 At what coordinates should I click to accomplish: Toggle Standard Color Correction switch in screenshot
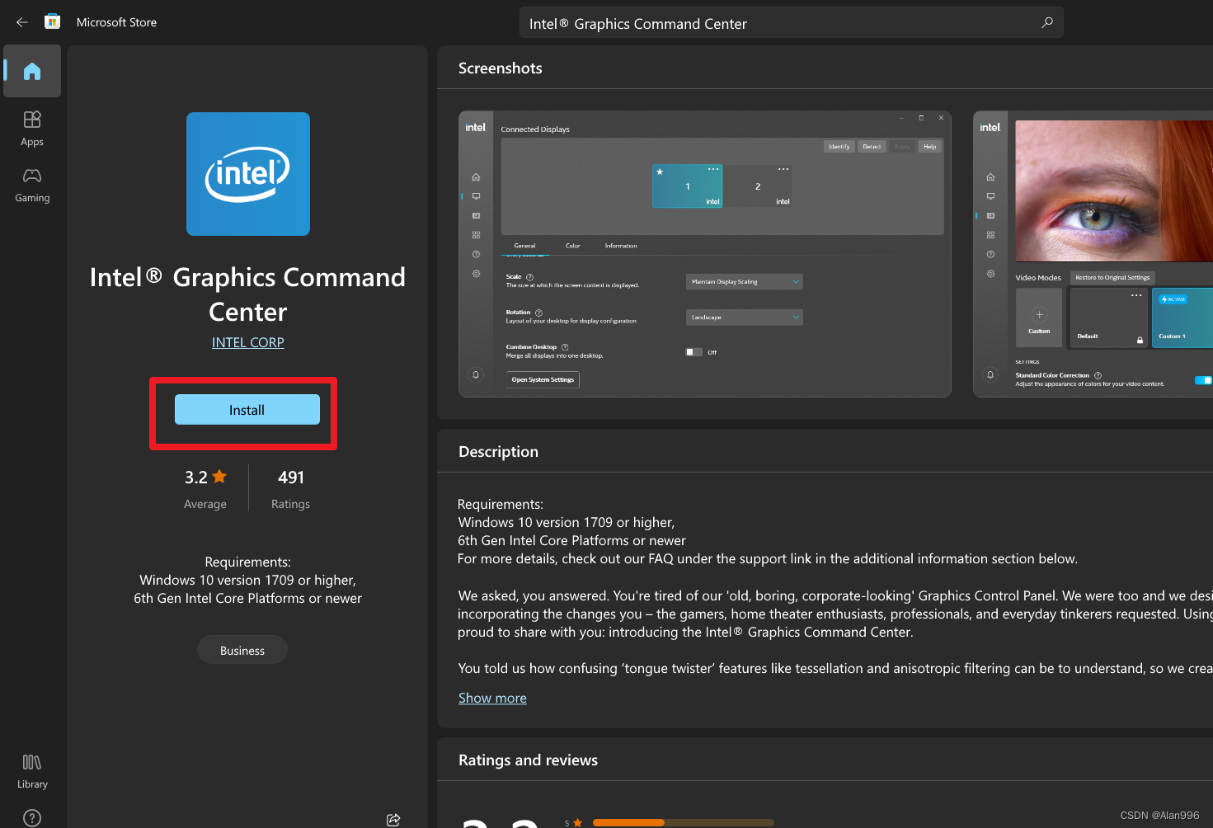(1202, 380)
